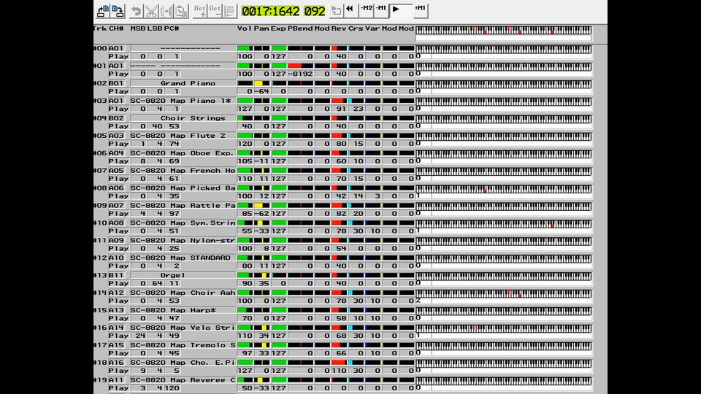Click the loop return icon beside tempo
This screenshot has height=394, width=701.
tap(336, 11)
